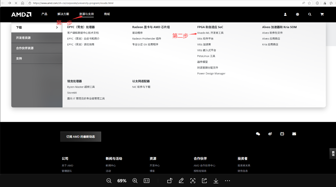This screenshot has width=336, height=187.
Task: Open the globe language selector
Action: [297, 14]
